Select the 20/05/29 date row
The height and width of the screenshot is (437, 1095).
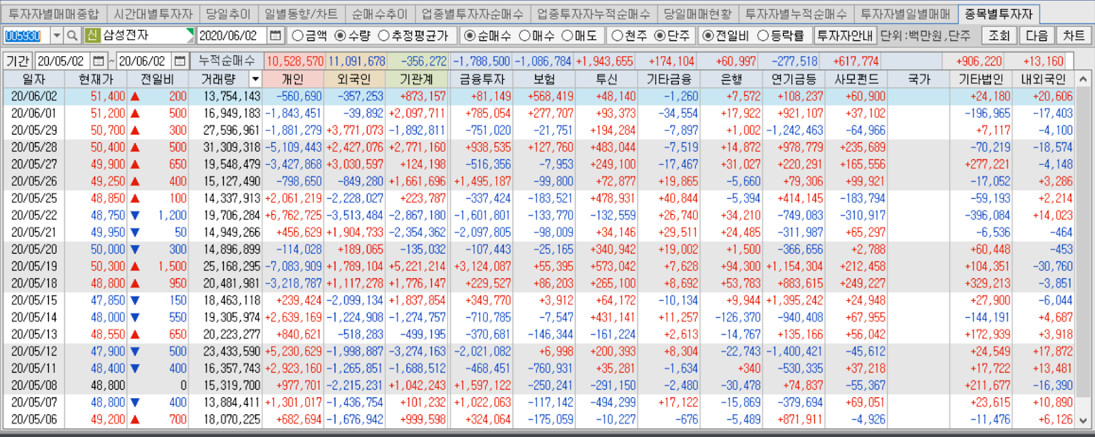[x=539, y=130]
